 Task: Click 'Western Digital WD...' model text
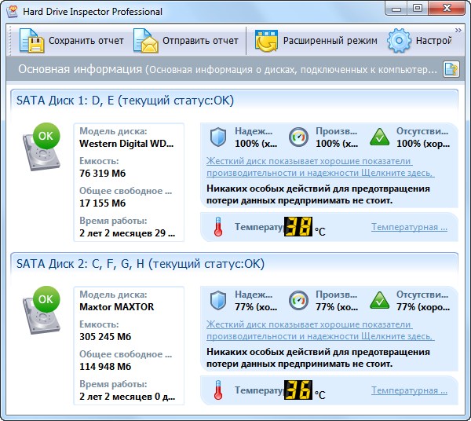pos(126,143)
